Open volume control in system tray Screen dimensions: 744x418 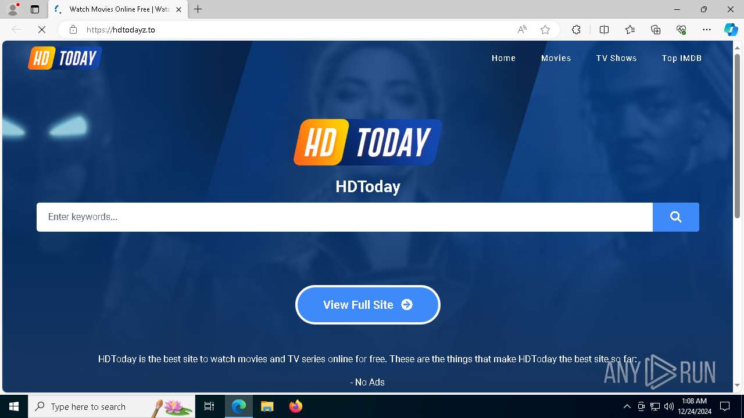tap(669, 406)
